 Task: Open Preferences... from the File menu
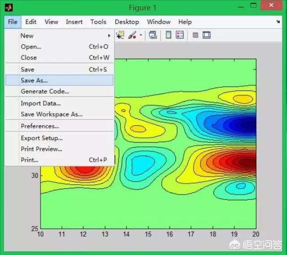click(40, 126)
